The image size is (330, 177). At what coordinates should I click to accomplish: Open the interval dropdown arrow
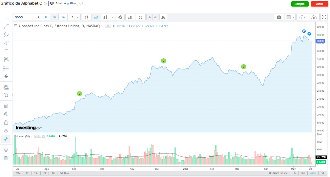click(x=78, y=17)
